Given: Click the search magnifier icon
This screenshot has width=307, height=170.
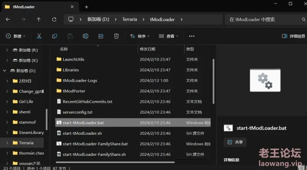Looking at the screenshot, I should pyautogui.click(x=303, y=19).
